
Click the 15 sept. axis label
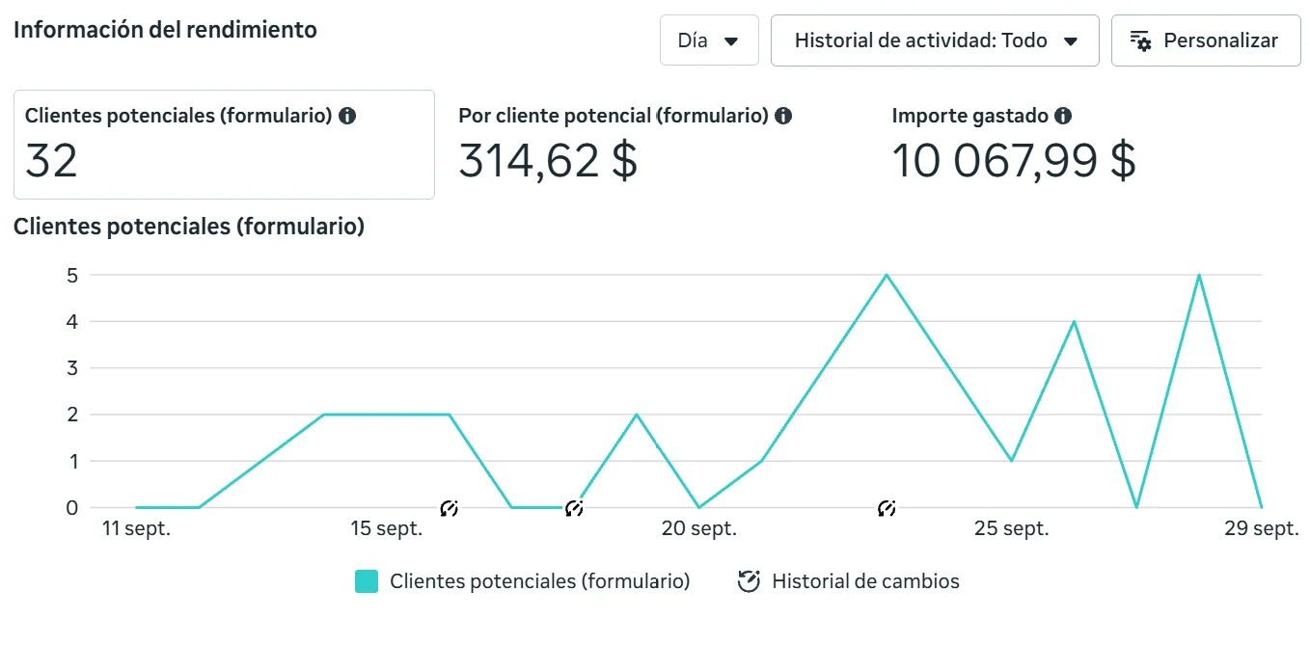point(386,528)
